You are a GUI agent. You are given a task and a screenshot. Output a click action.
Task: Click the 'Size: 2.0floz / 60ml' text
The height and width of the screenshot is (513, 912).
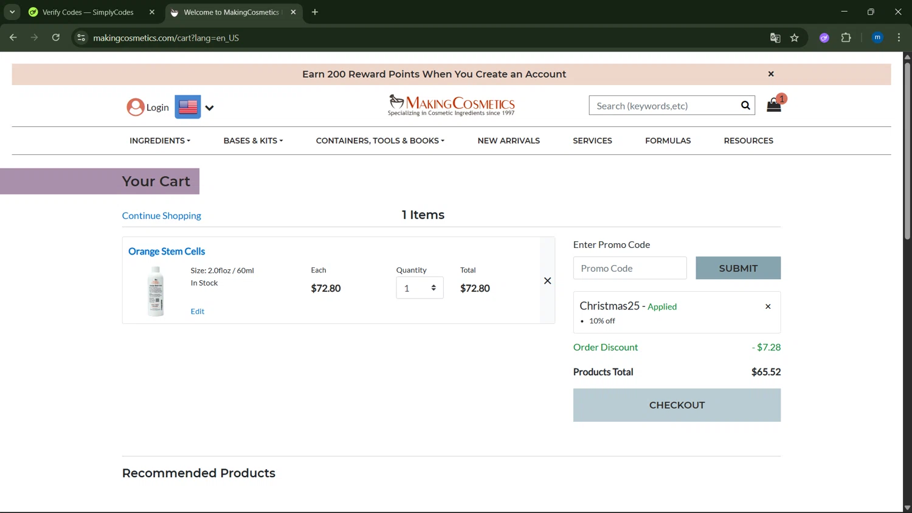click(222, 270)
